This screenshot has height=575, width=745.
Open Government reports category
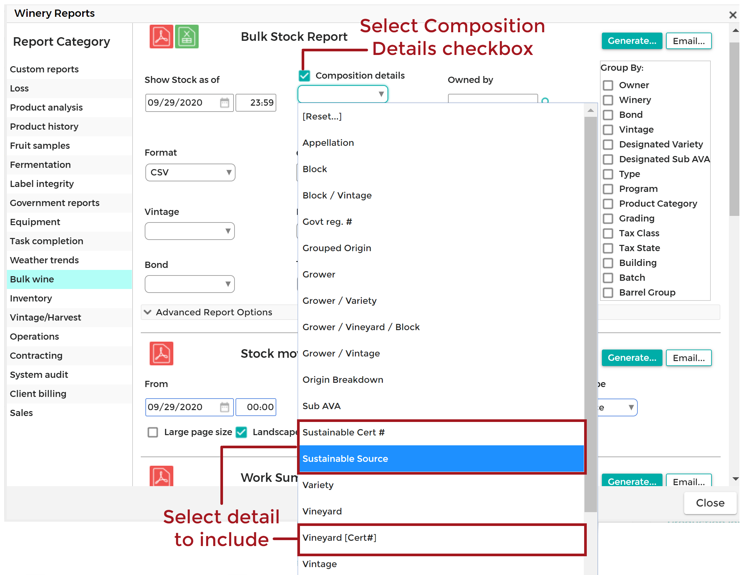(69, 203)
